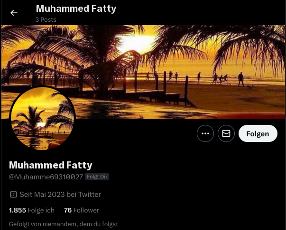Click the Muhammed Fatty name below profile picture

(51, 165)
